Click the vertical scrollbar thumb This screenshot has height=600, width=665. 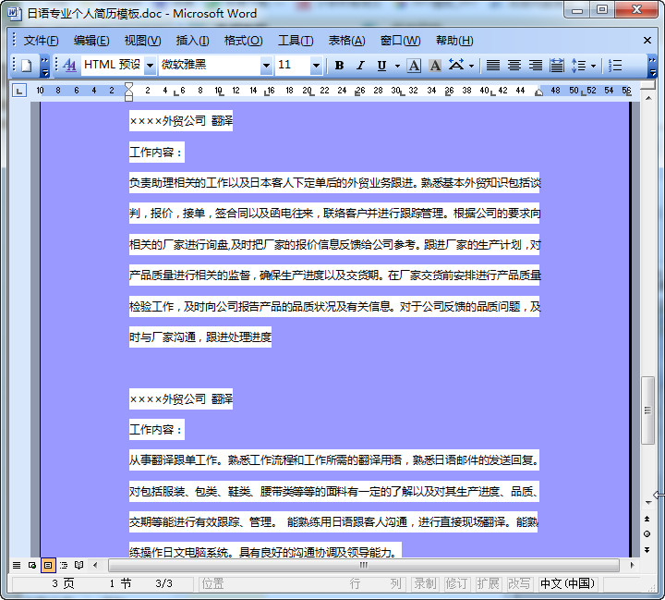(647, 410)
